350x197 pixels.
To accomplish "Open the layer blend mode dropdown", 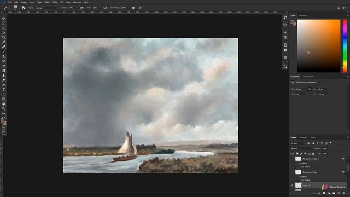I will (301, 148).
